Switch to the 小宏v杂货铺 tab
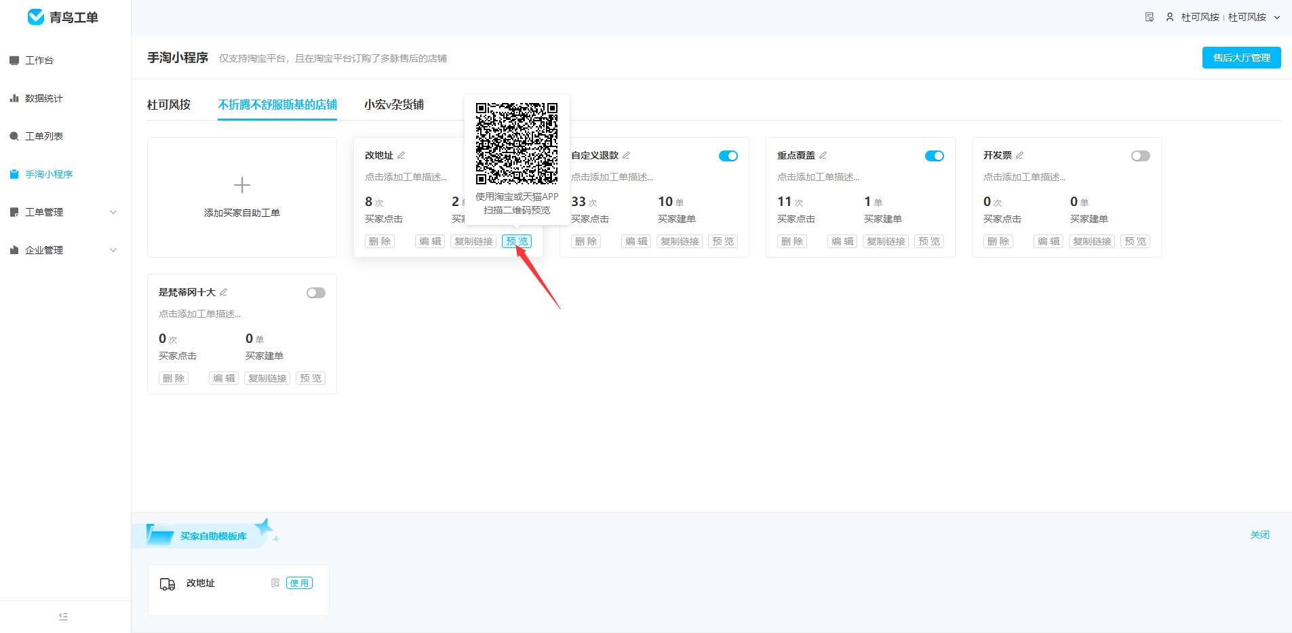The width and height of the screenshot is (1292, 633). (x=394, y=104)
